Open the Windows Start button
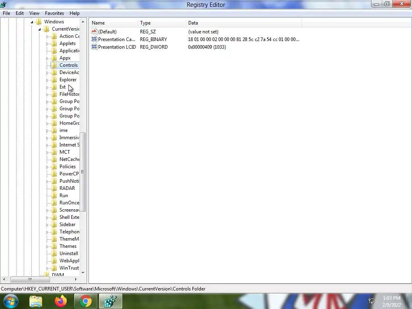 pyautogui.click(x=10, y=301)
